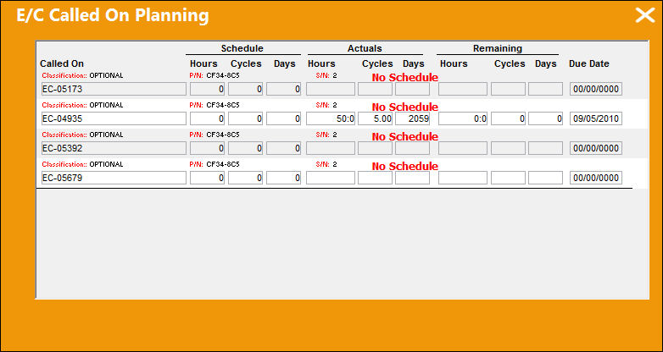663x352 pixels.
Task: Click Due Date field for EC-05173
Action: pyautogui.click(x=596, y=89)
